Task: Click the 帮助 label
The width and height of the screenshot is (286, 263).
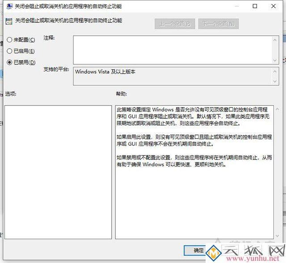Action: pyautogui.click(x=122, y=94)
